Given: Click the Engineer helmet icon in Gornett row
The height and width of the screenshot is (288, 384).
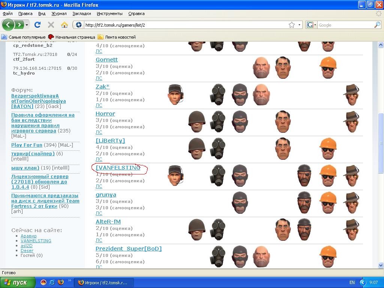Looking at the screenshot, I should click(328, 67).
